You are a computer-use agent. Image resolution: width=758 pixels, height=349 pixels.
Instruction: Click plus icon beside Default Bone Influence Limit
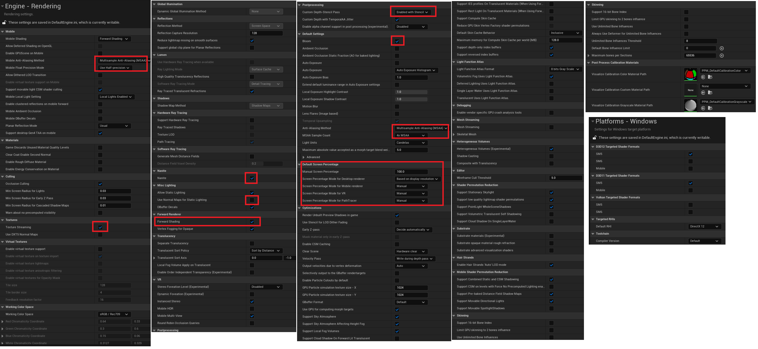point(721,48)
